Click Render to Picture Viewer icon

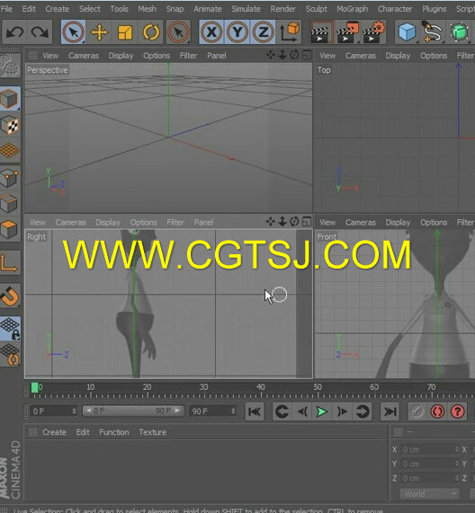(x=347, y=32)
